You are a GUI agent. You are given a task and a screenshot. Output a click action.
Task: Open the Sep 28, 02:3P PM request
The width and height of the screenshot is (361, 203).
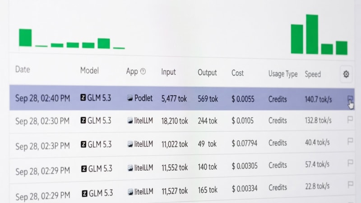click(182, 144)
